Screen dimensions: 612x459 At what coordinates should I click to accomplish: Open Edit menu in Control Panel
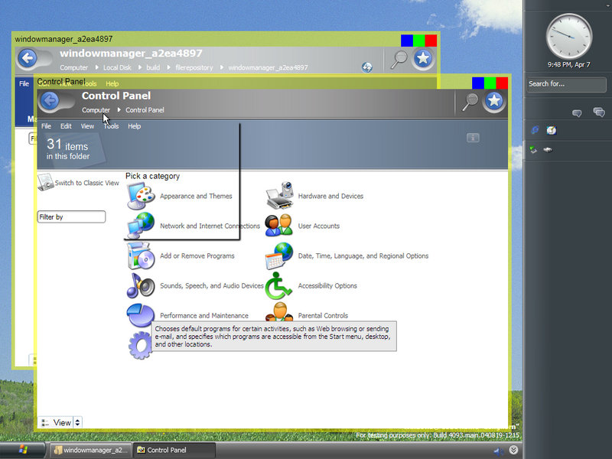tap(66, 126)
